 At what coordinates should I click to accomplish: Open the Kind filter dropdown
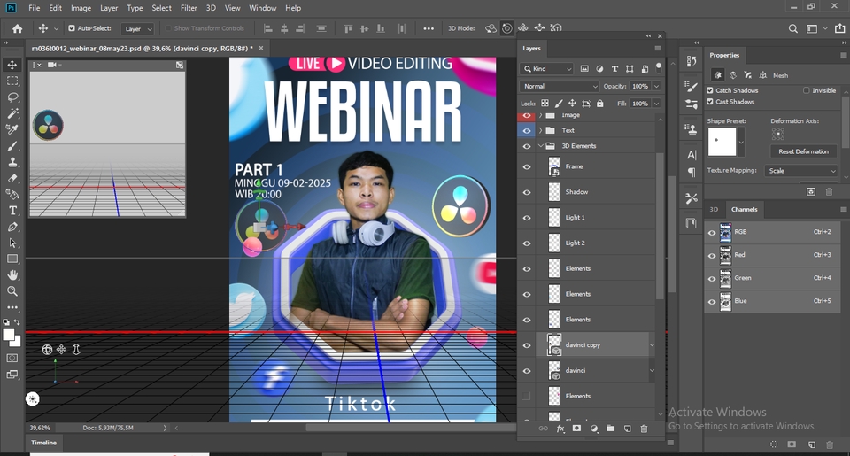point(546,69)
